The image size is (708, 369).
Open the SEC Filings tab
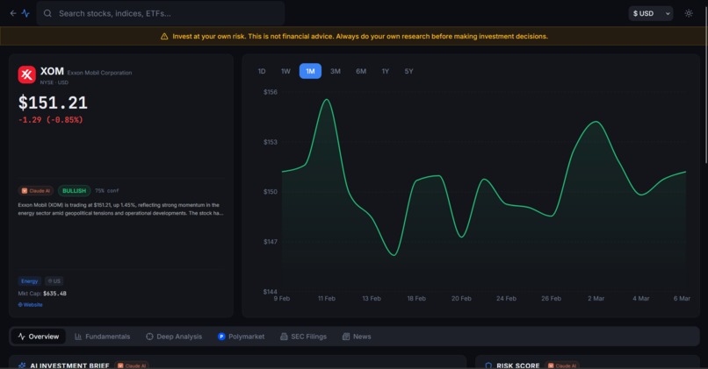pyautogui.click(x=303, y=337)
